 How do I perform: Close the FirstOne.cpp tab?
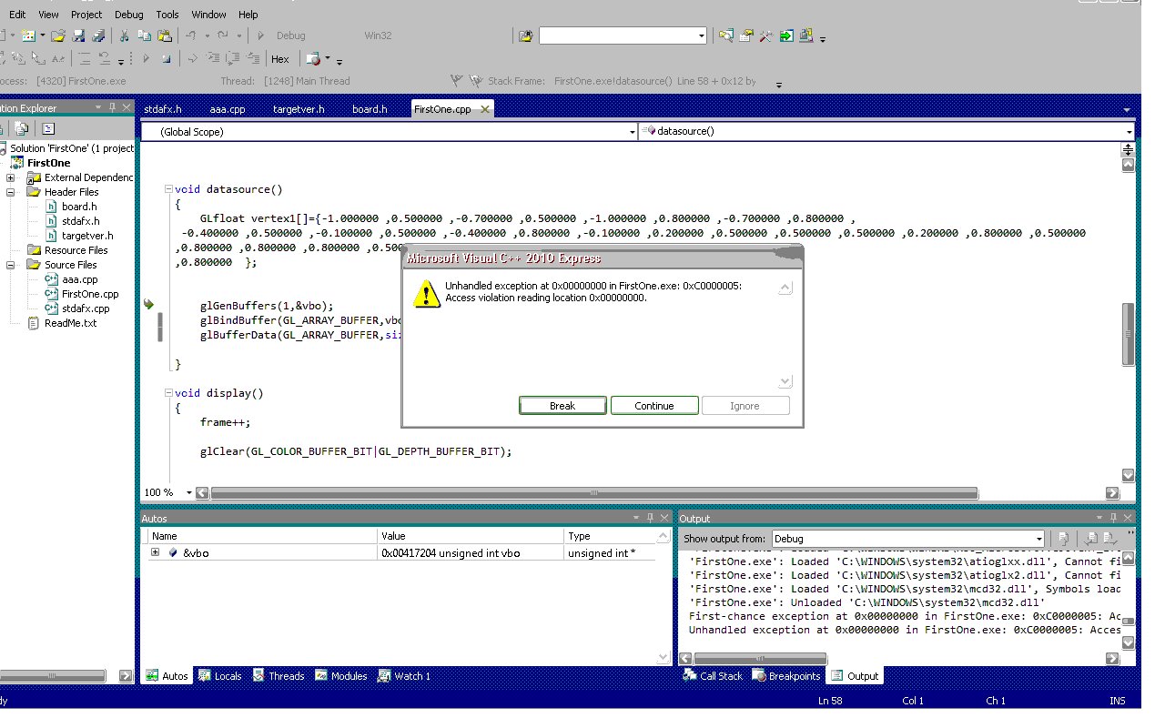click(485, 110)
